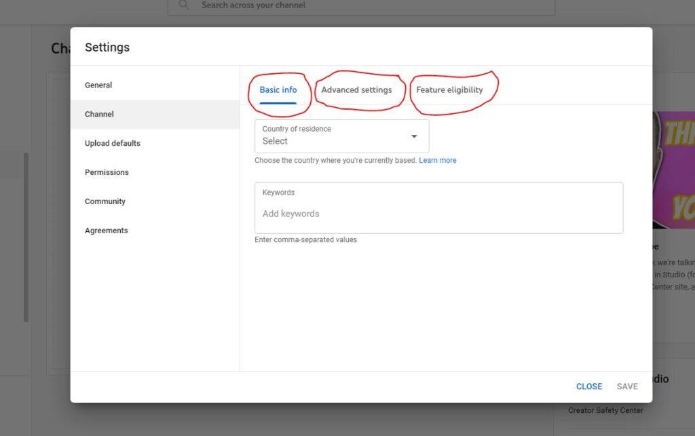Open the Upload defaults section

pos(113,144)
